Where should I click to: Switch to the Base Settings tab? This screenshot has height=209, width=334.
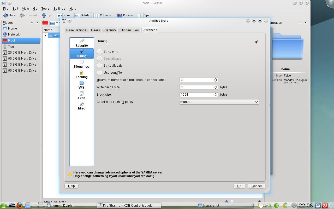click(x=76, y=30)
